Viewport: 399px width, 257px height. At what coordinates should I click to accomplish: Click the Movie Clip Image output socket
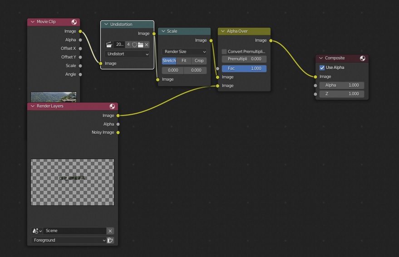(x=80, y=31)
